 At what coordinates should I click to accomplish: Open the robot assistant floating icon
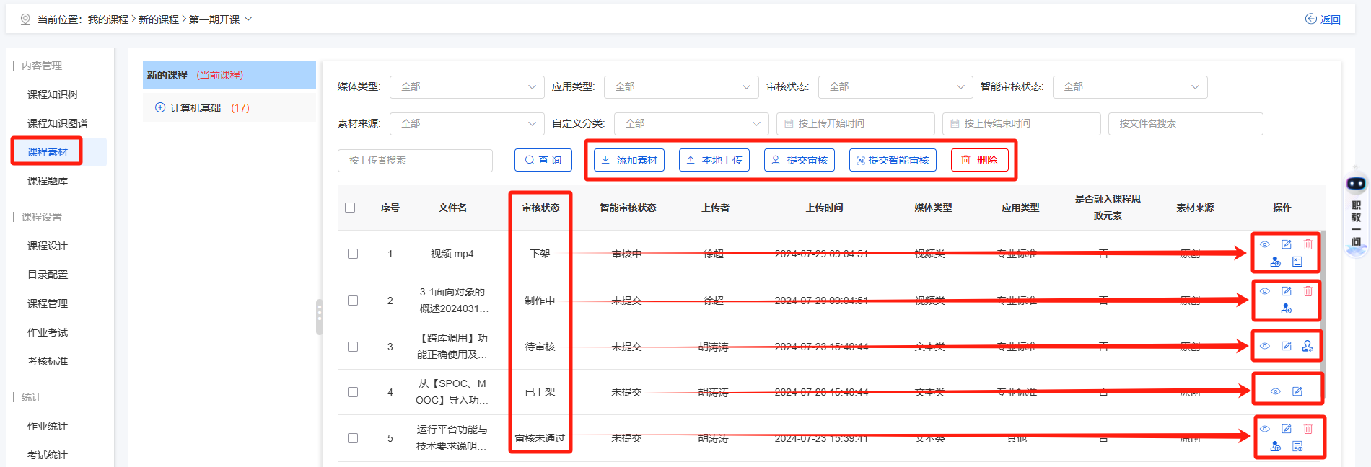1356,184
